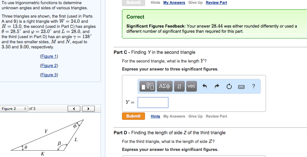
Task: Go to previous figure arrow
Action: [74, 109]
